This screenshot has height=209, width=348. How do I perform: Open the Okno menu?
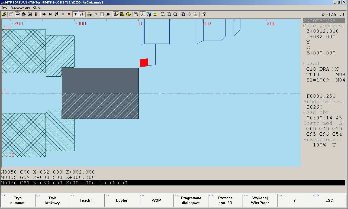pyautogui.click(x=37, y=8)
